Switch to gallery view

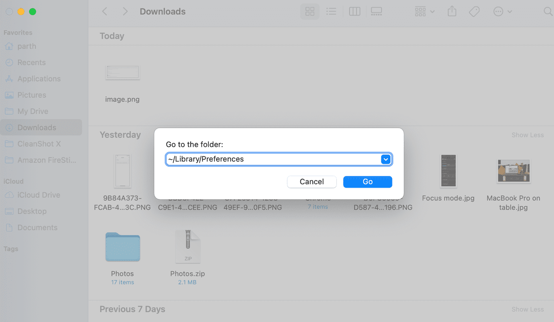(x=376, y=12)
